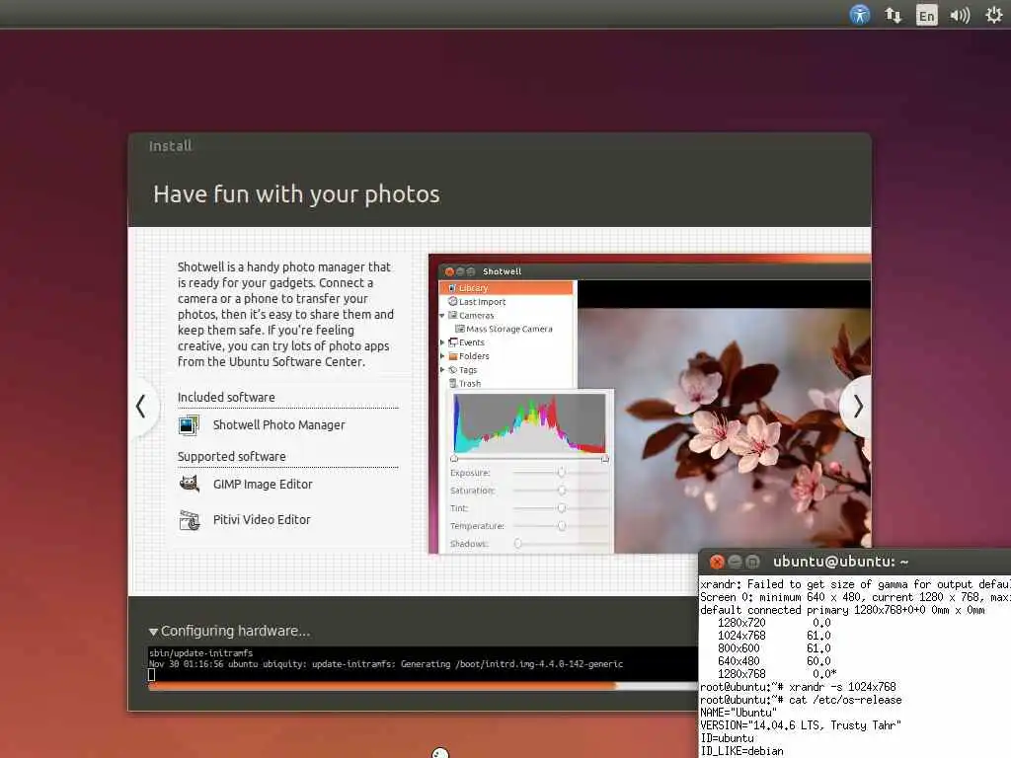This screenshot has width=1011, height=758.
Task: Minimize the ubuntu@ubuntu terminal window
Action: pos(735,562)
